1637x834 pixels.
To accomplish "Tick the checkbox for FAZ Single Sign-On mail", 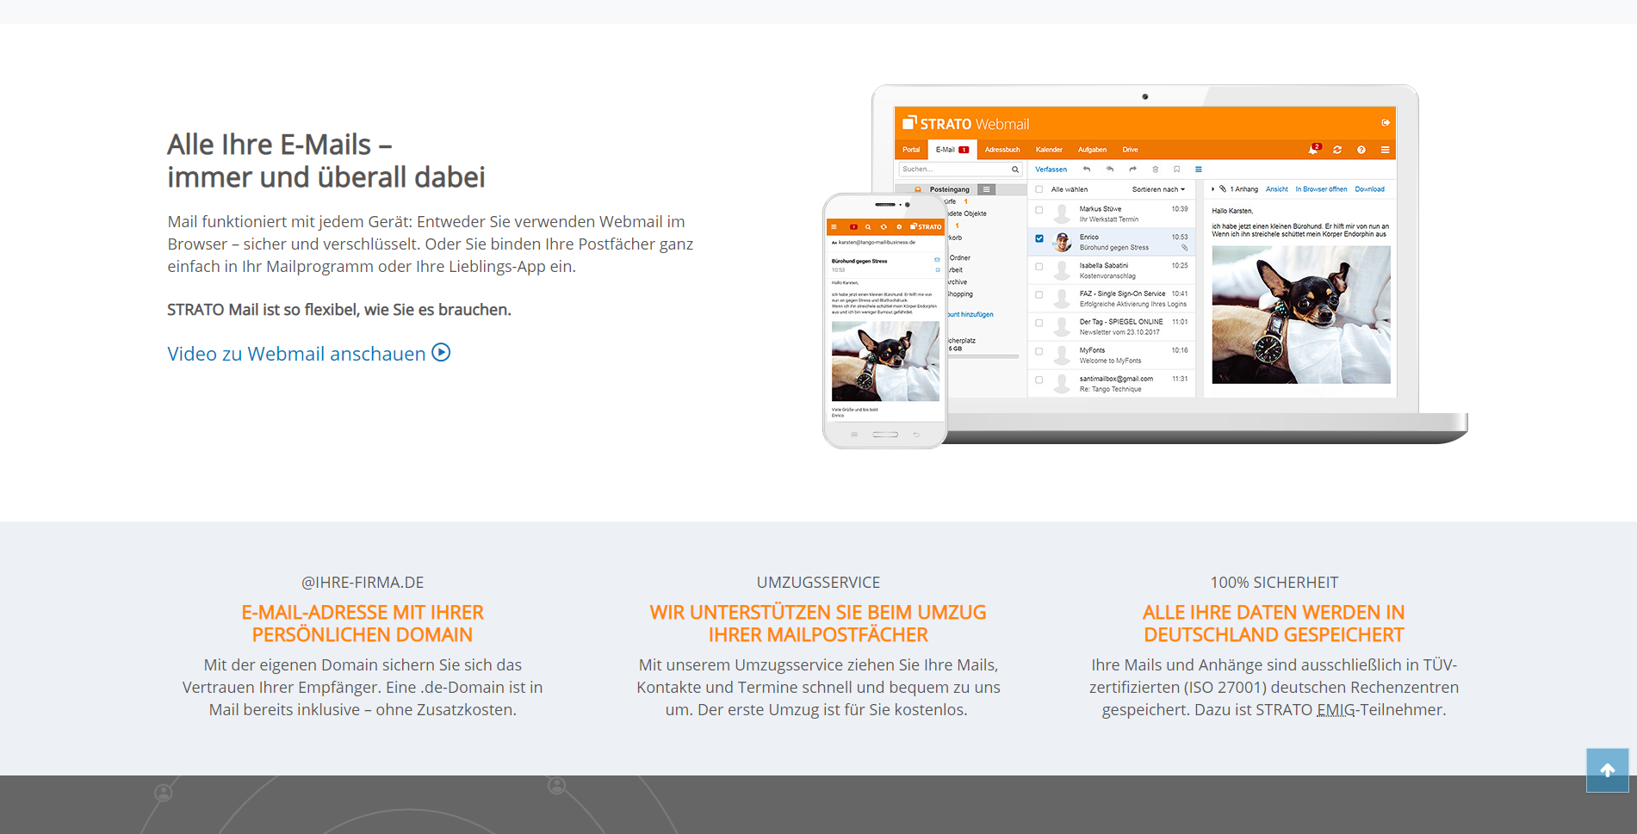I will [1039, 295].
